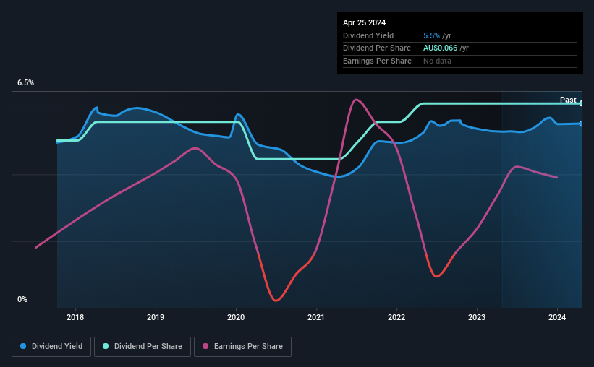Click the blue Dividend Yield legend dot

pyautogui.click(x=23, y=346)
